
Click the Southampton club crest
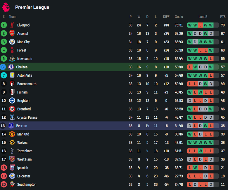point(12,185)
